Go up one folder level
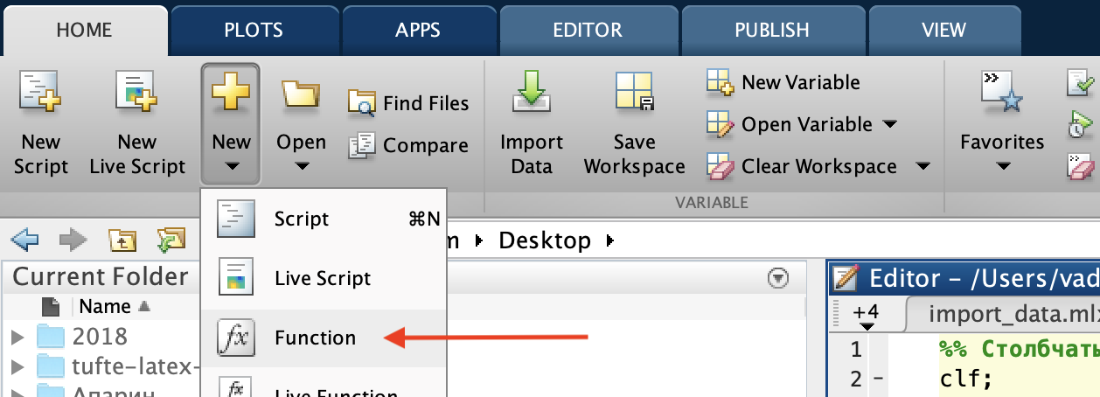 click(122, 240)
